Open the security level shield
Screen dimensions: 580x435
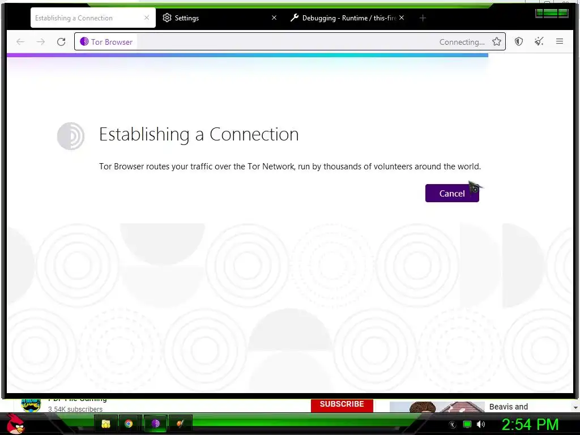click(x=519, y=41)
